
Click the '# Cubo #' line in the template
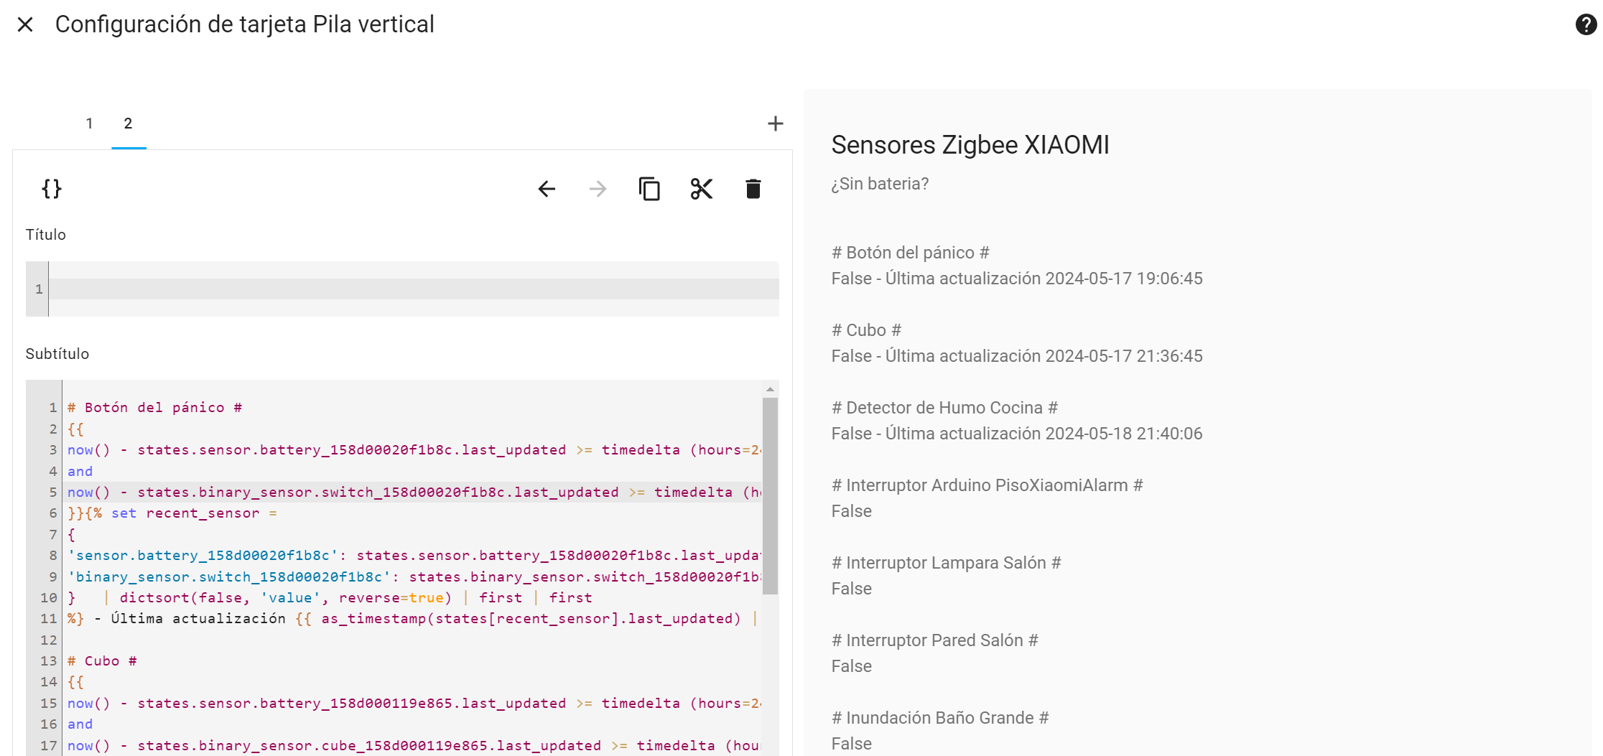pos(101,661)
